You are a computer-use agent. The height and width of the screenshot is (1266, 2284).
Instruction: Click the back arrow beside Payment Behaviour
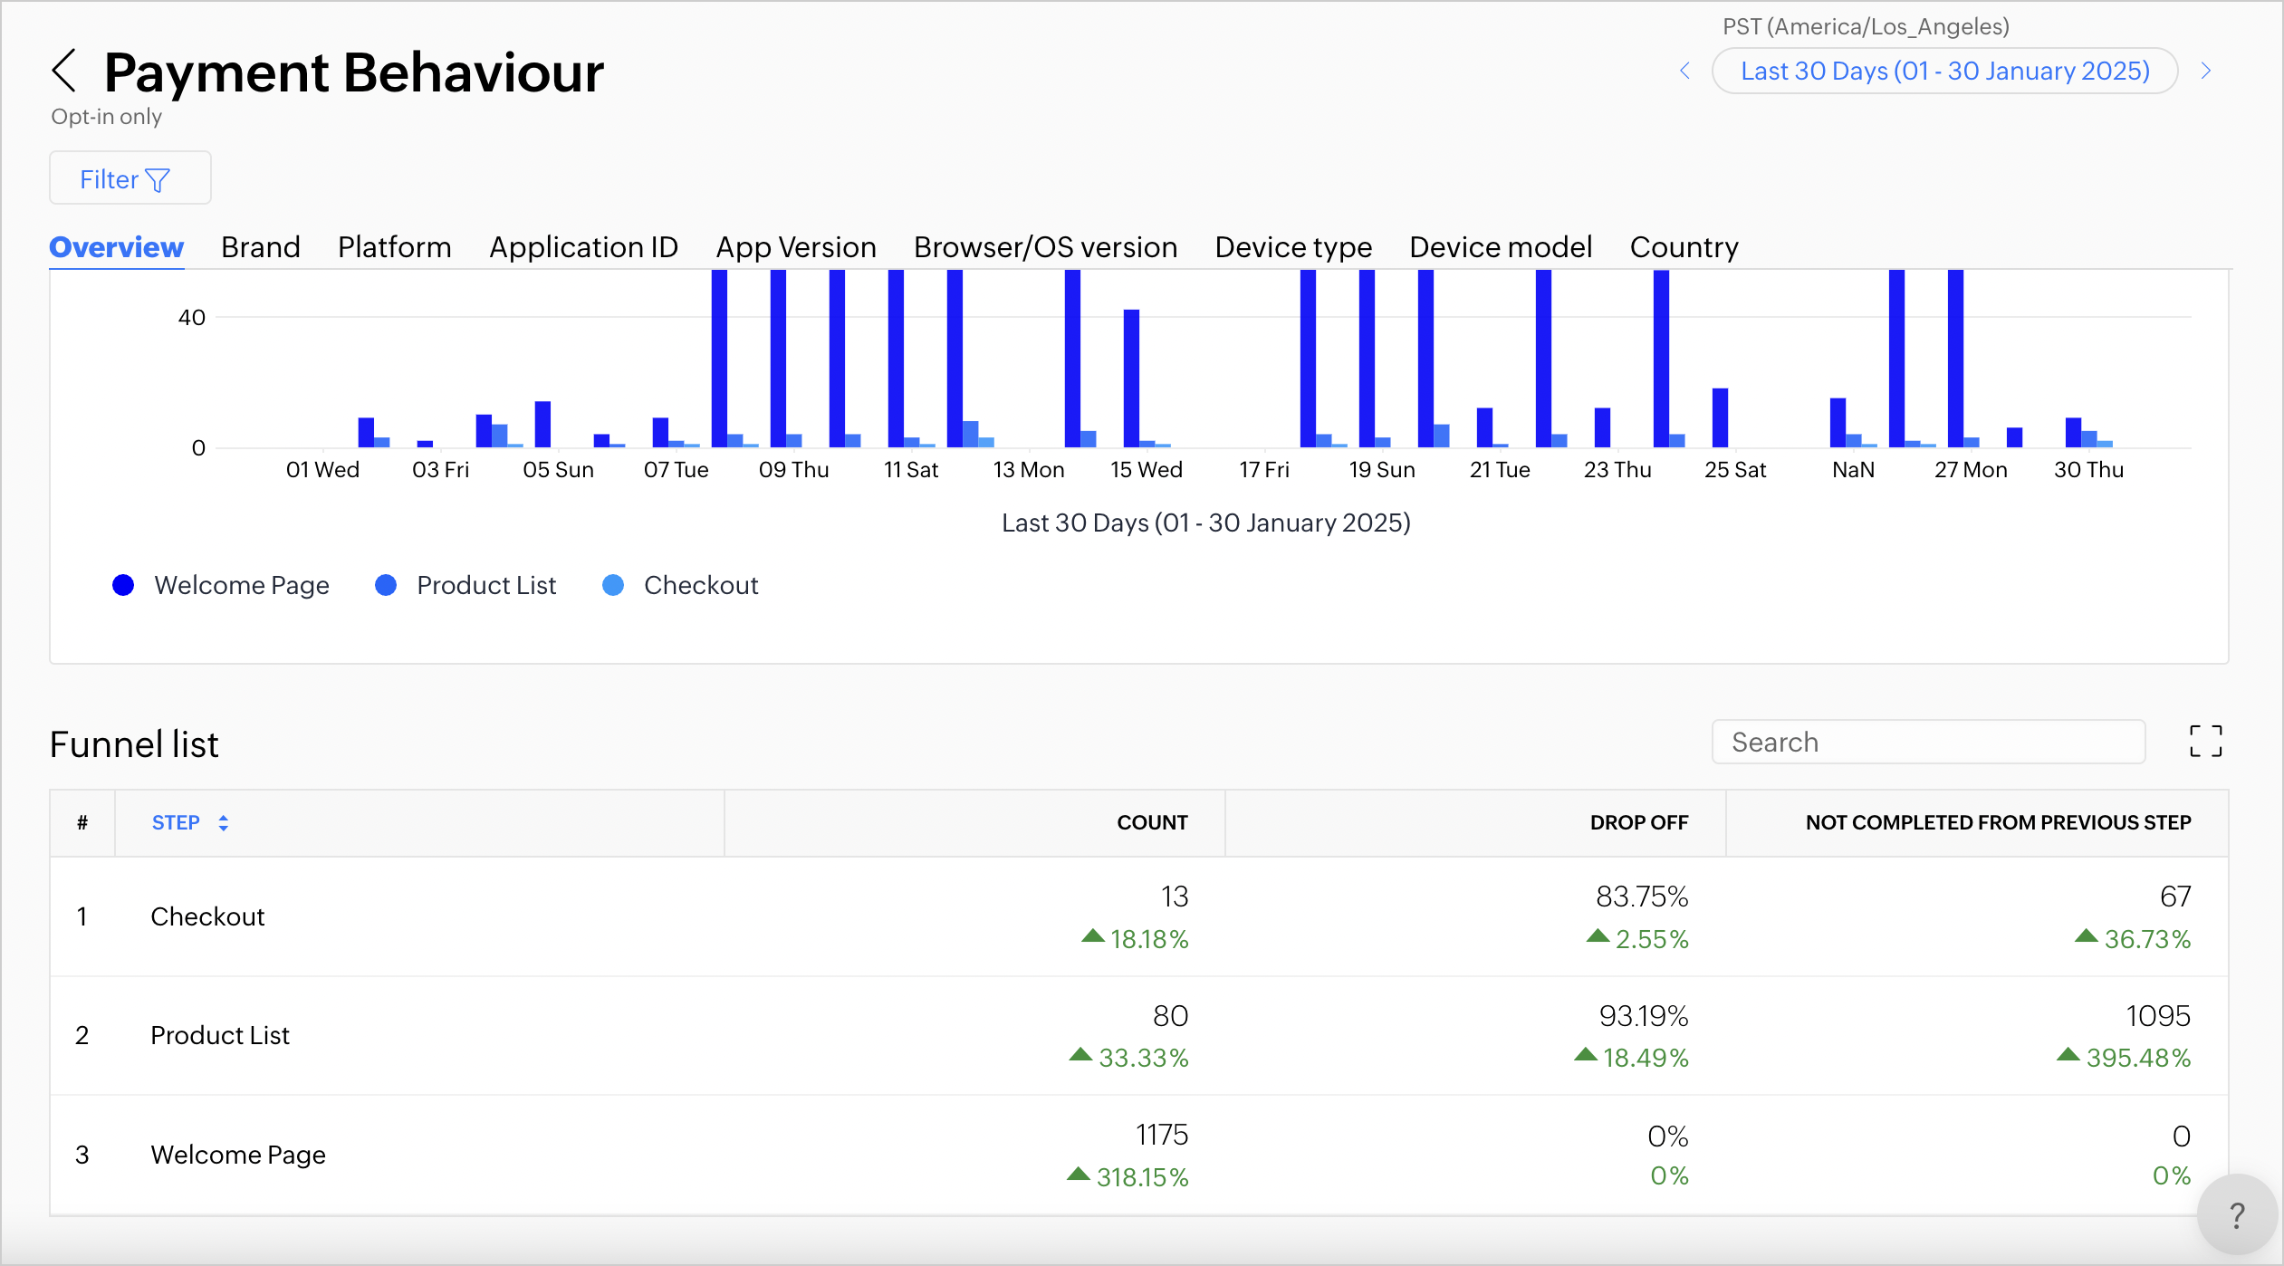pos(64,72)
